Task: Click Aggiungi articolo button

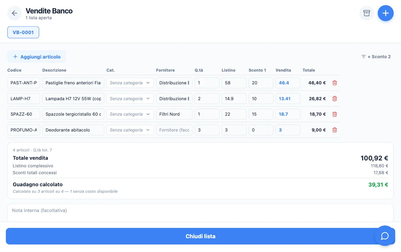Action: [x=36, y=56]
